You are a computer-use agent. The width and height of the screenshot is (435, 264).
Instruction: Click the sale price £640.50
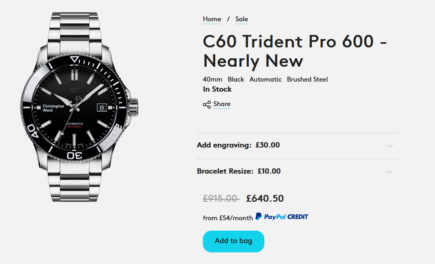[265, 199]
